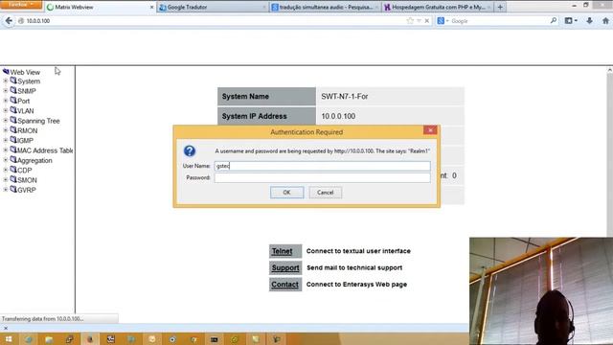Click the CDP book icon
Image resolution: width=613 pixels, height=345 pixels.
13,170
